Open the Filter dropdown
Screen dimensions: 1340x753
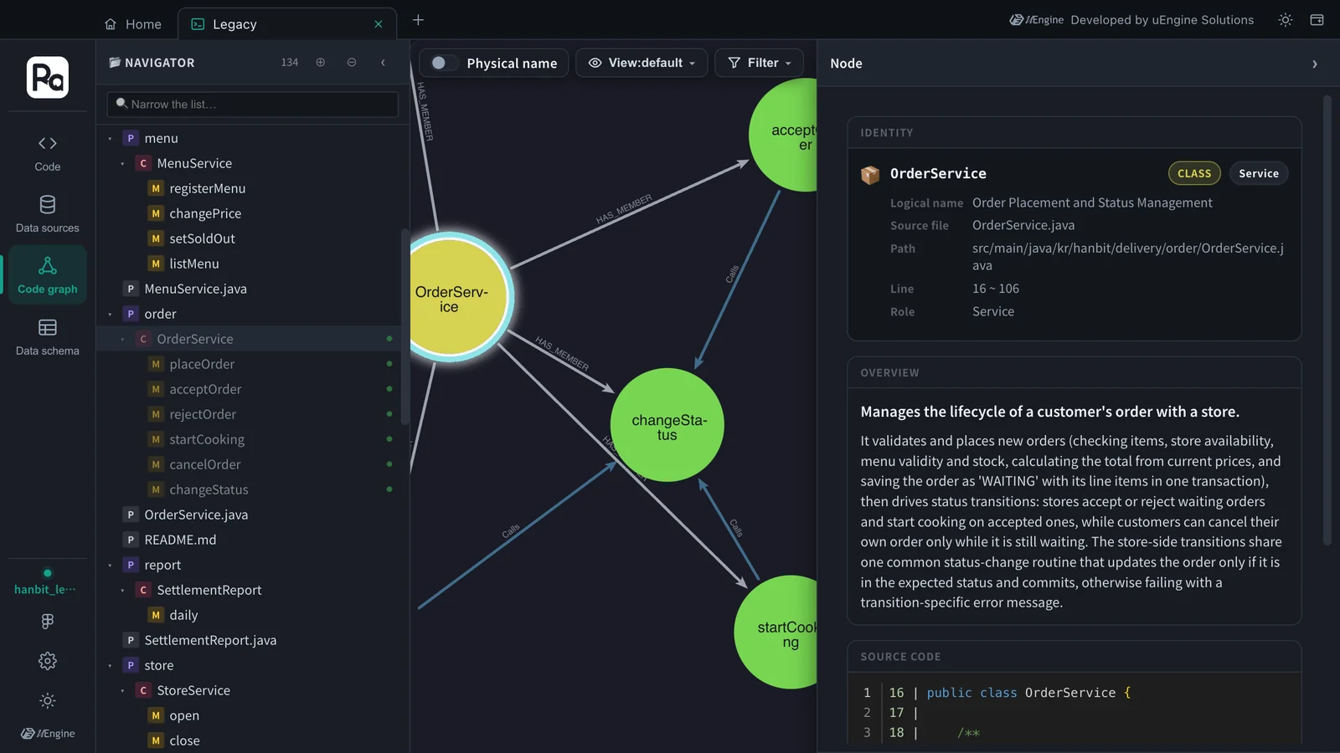pyautogui.click(x=759, y=63)
